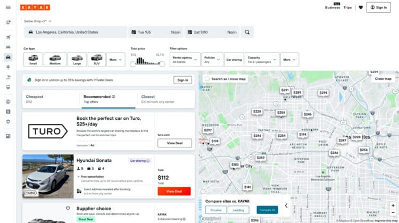This screenshot has width=399, height=223.
Task: Enable Search as I move map checkbox
Action: tap(207, 79)
